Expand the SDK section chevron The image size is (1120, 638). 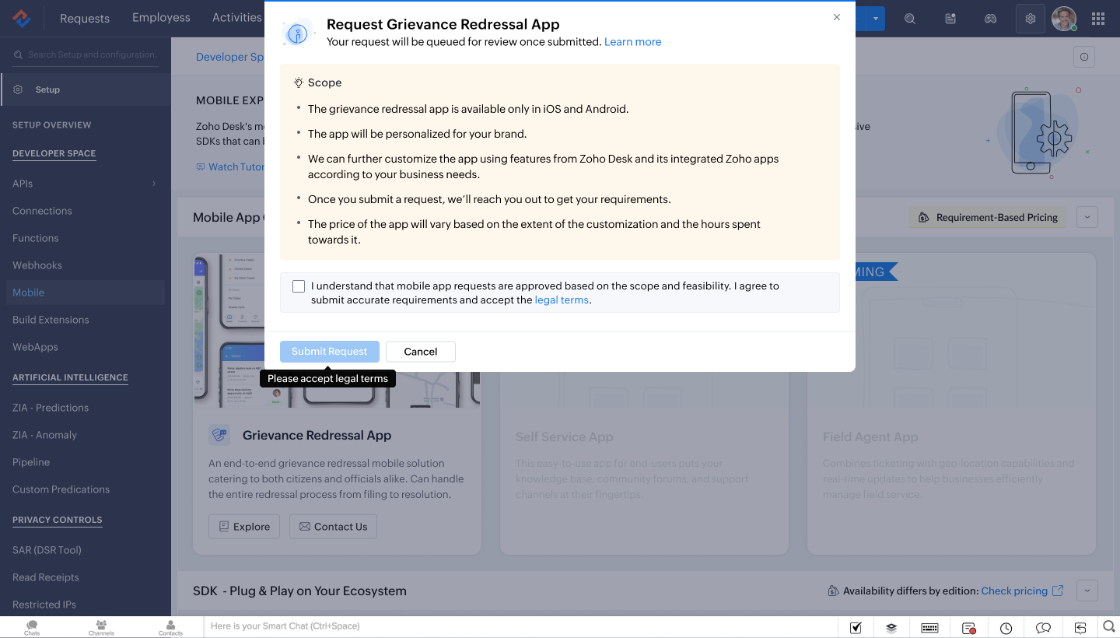1087,591
